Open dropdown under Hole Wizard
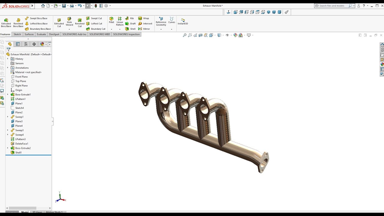 click(x=69, y=29)
